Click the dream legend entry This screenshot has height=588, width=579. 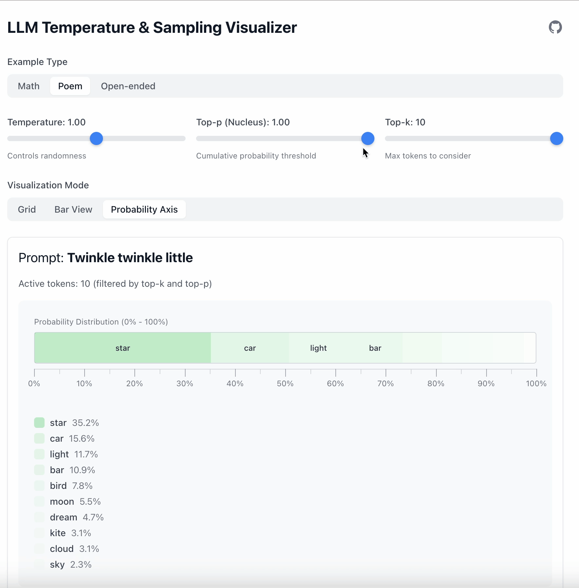[x=64, y=517]
